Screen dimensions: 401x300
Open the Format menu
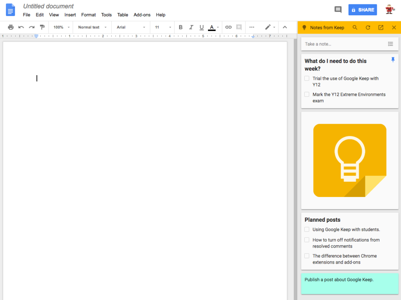pos(88,14)
